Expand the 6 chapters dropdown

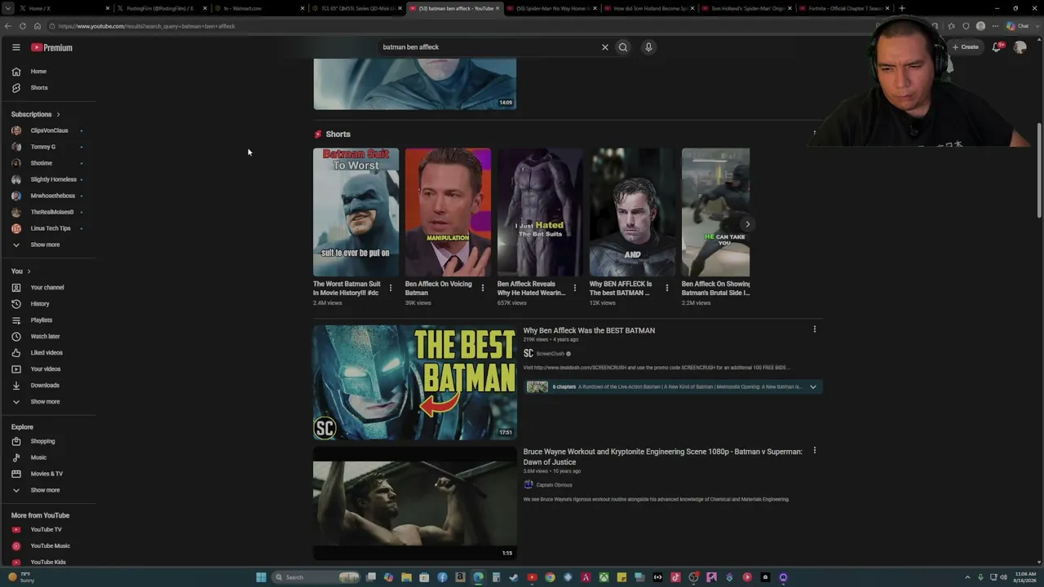pyautogui.click(x=812, y=387)
